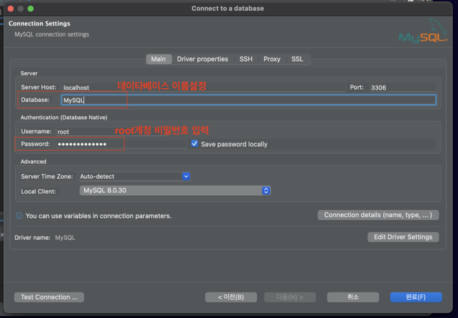Click the green zoom window button
This screenshot has height=318, width=458.
[x=31, y=9]
